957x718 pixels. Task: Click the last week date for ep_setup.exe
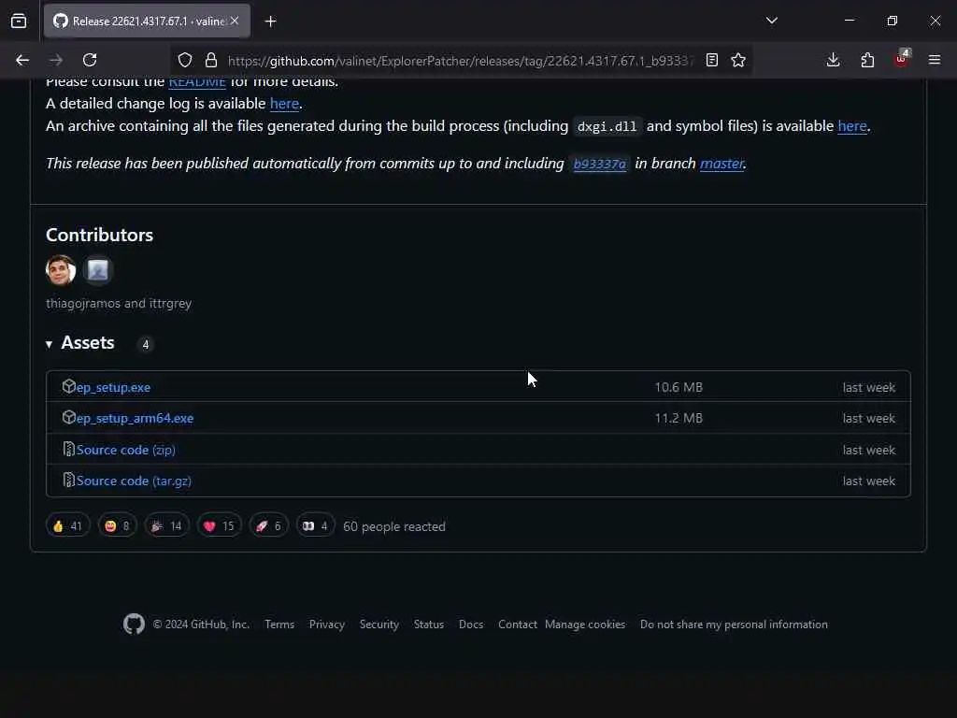click(869, 387)
